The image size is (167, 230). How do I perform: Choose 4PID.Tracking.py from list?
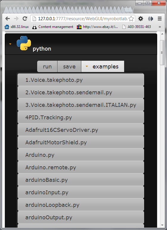click(x=81, y=117)
